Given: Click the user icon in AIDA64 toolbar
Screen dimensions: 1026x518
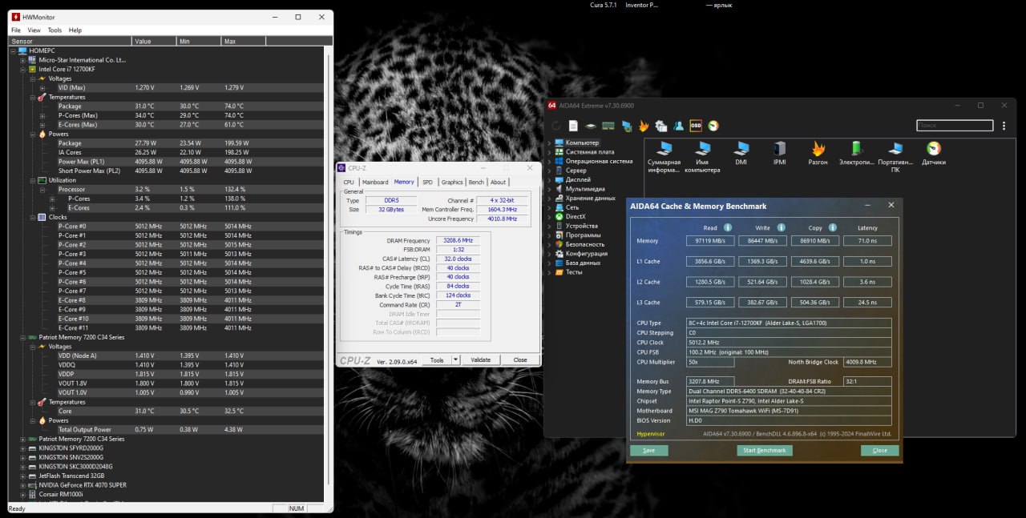Looking at the screenshot, I should 678,126.
